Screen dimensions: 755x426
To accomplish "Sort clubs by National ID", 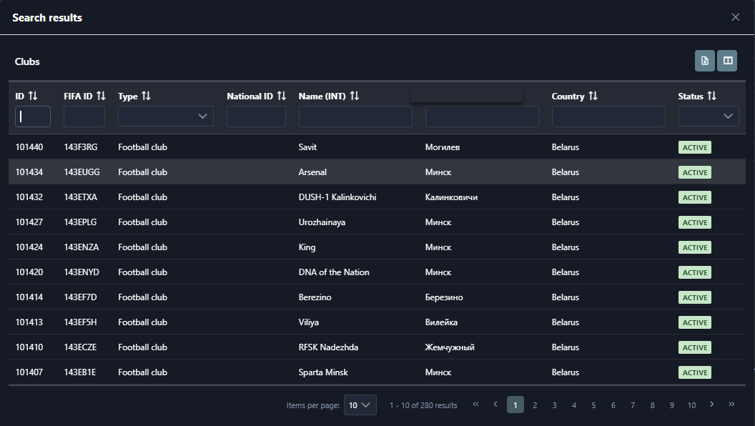I will pyautogui.click(x=281, y=96).
